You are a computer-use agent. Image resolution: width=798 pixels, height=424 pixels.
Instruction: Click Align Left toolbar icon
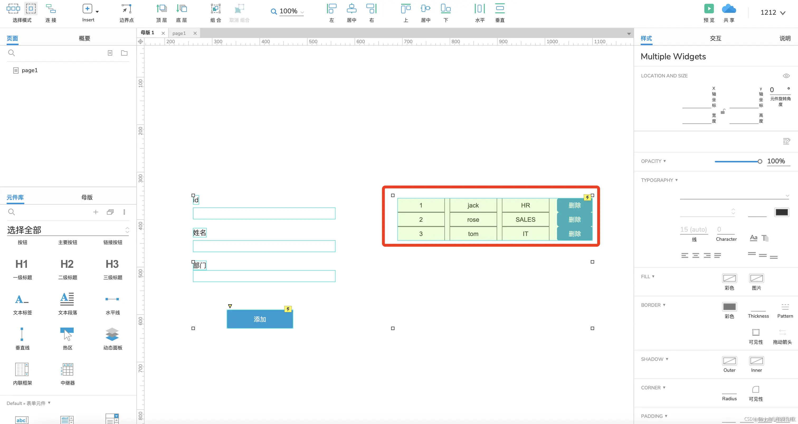[x=331, y=9]
